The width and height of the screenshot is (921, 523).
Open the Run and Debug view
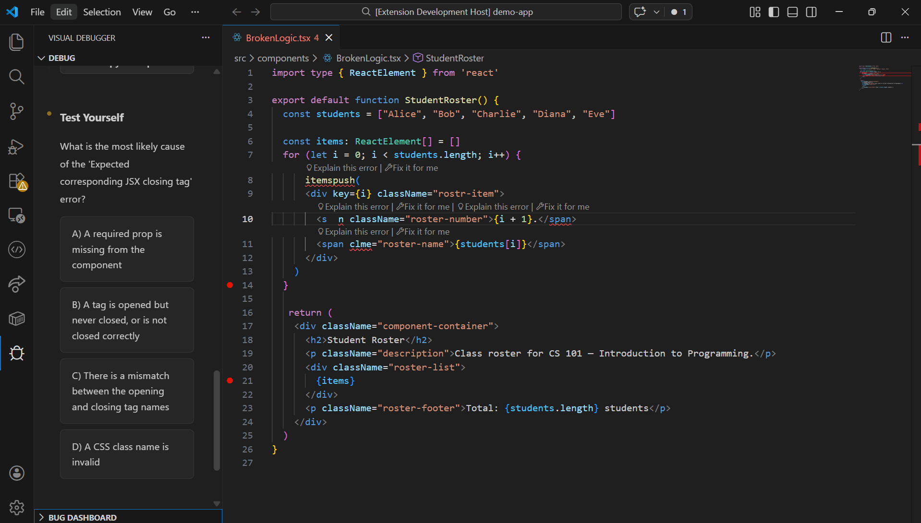click(x=17, y=146)
